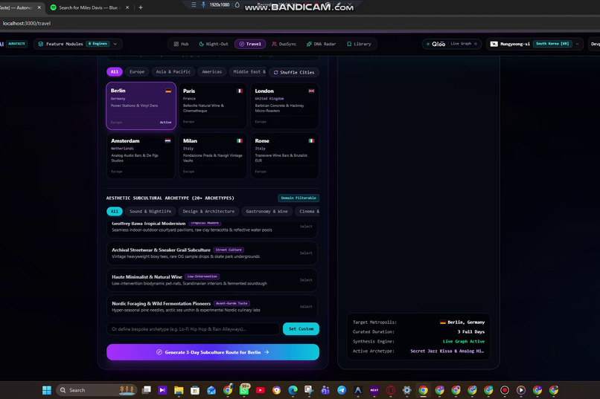
Task: Switch to the DNA Radar tab
Action: [322, 44]
